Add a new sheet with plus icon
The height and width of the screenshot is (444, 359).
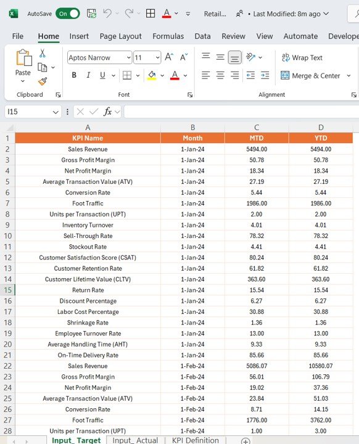pos(246,440)
